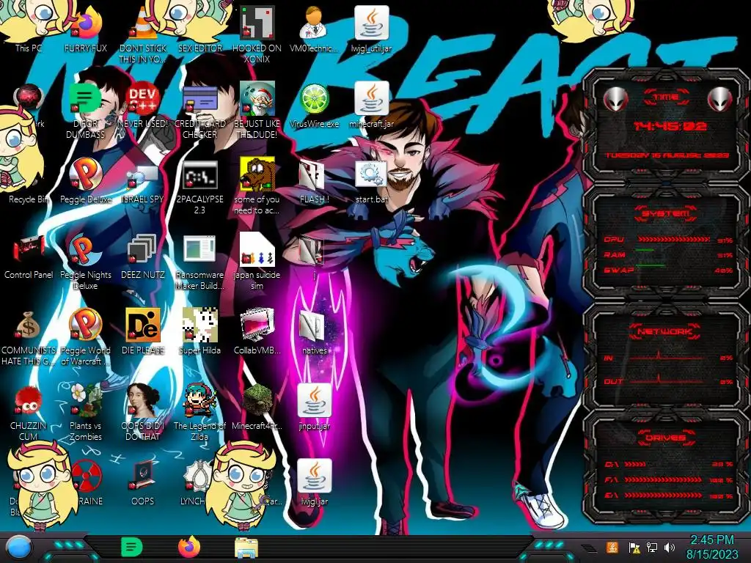The height and width of the screenshot is (563, 751).
Task: Select VirusWire.exe lime icon
Action: tap(314, 106)
